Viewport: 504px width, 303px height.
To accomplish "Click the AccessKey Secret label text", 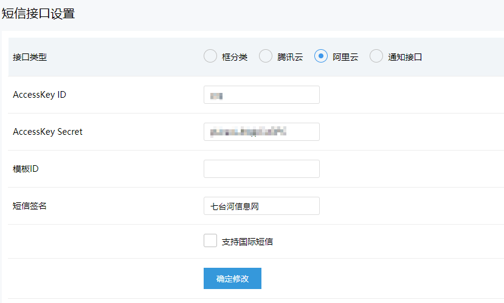I will (47, 132).
